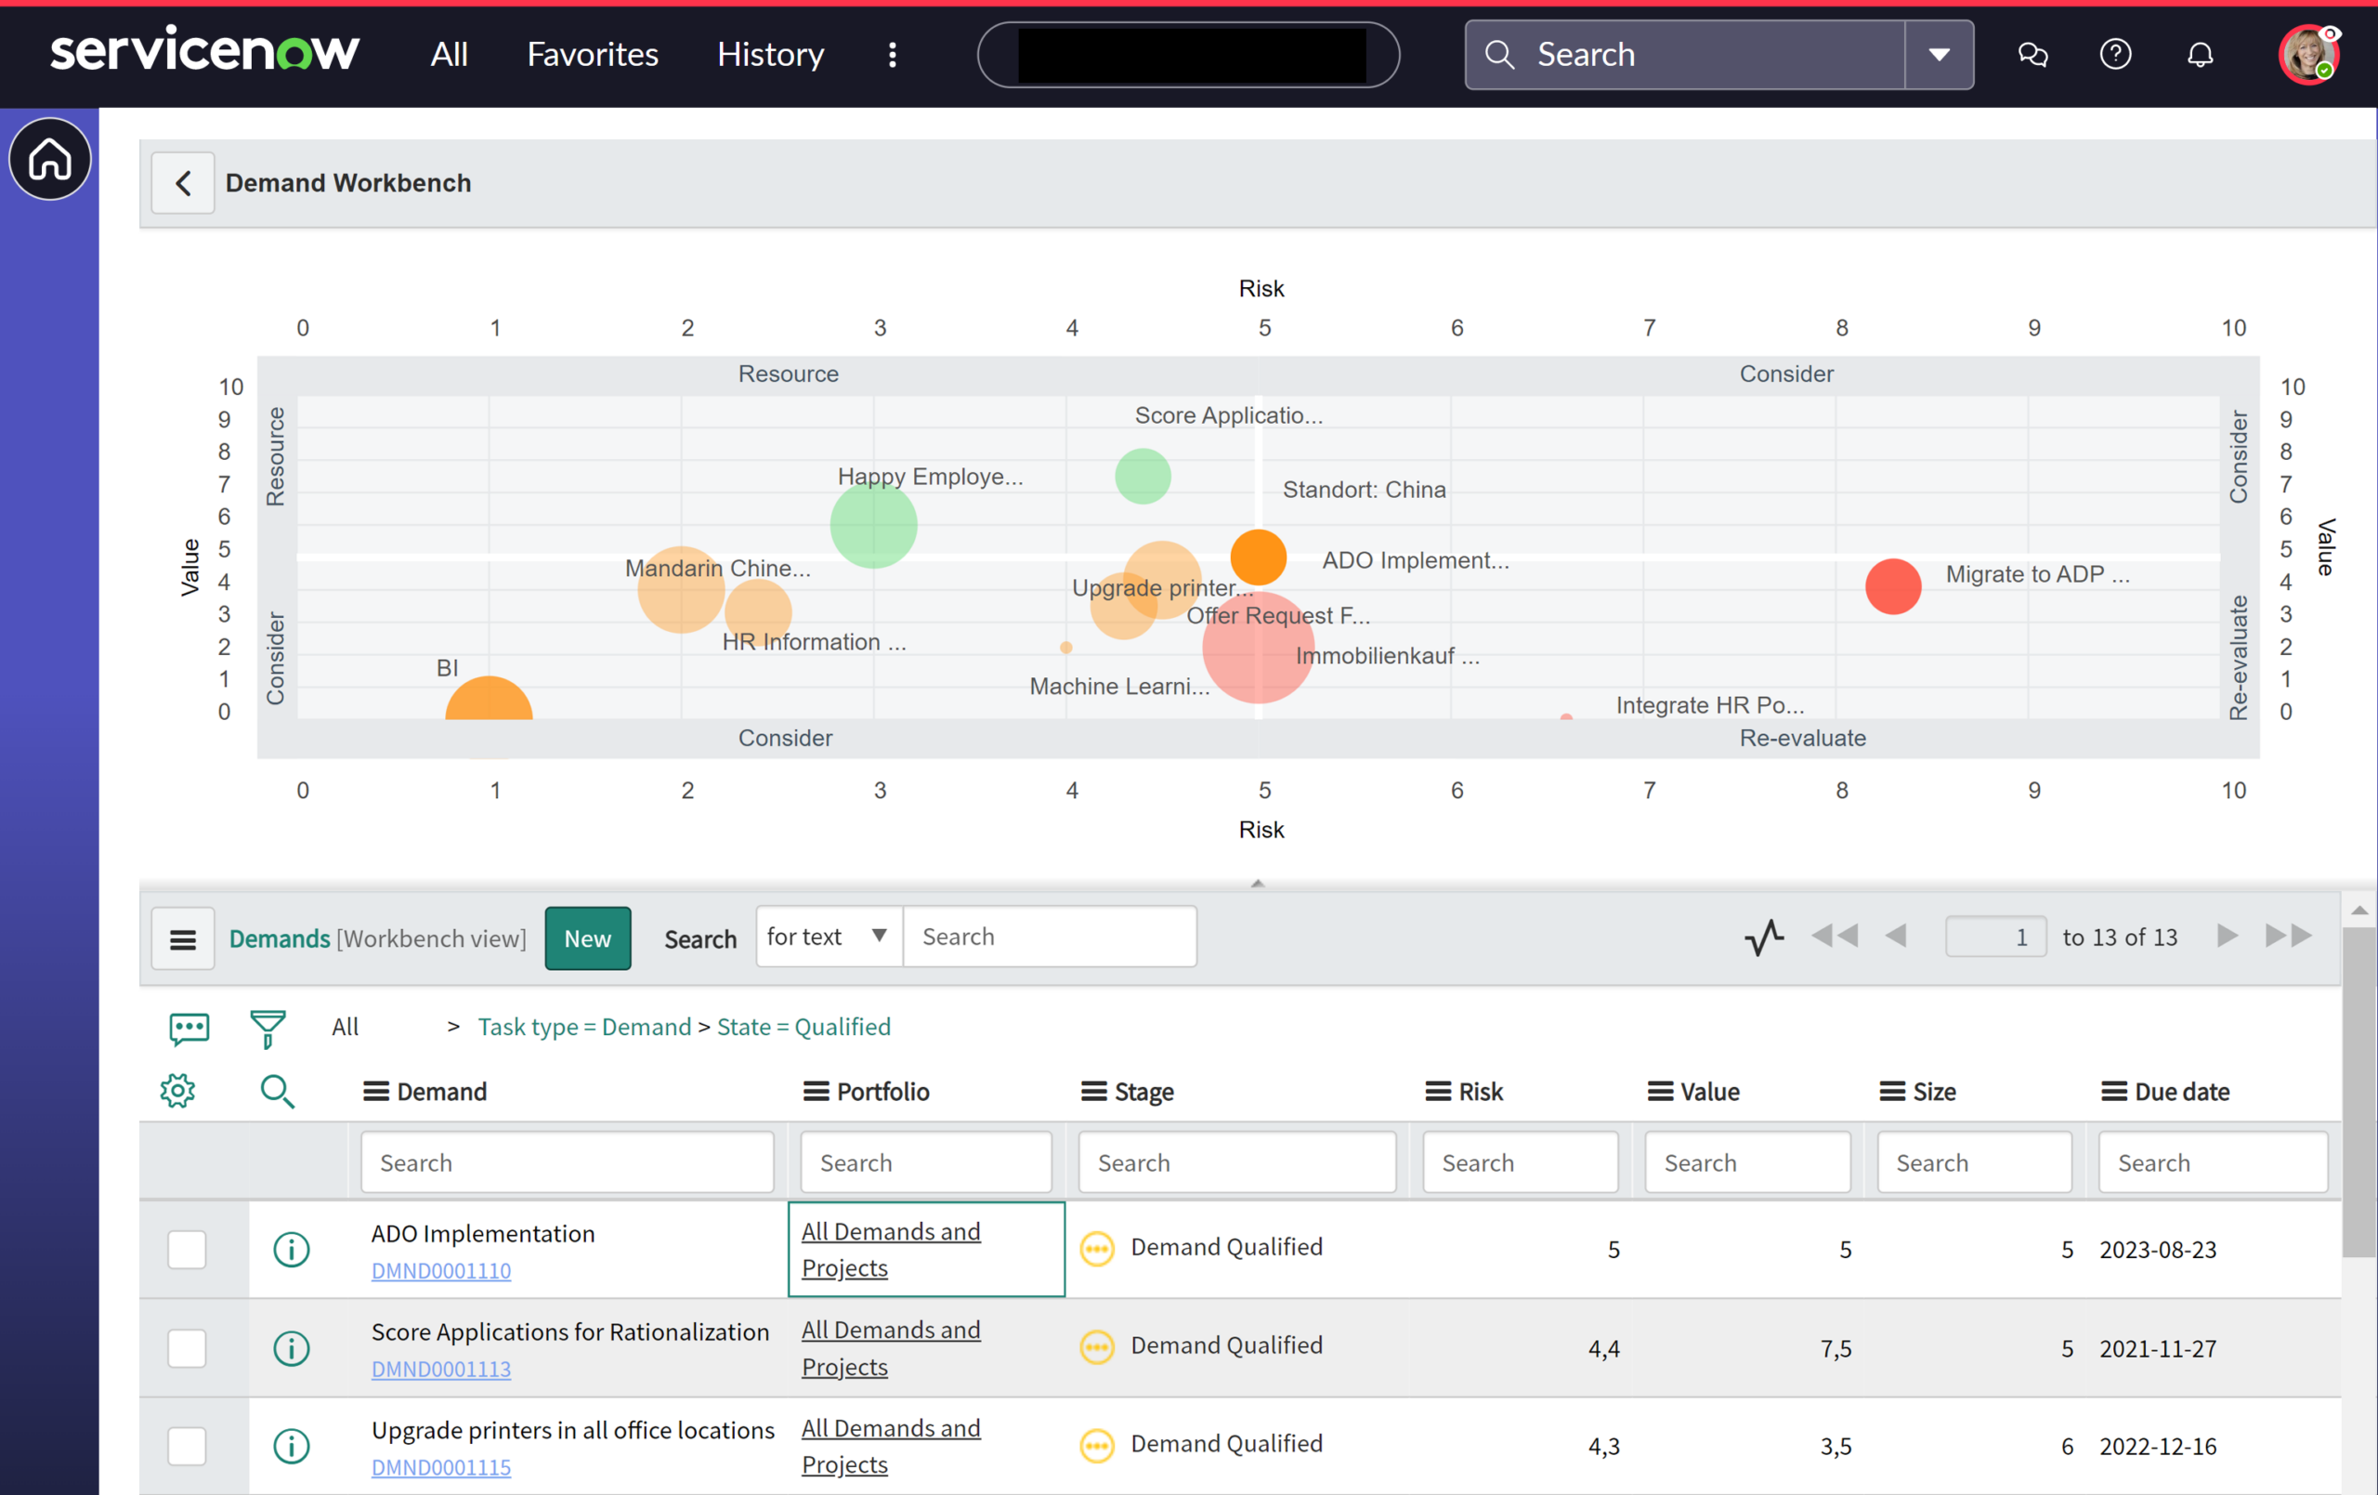The height and width of the screenshot is (1495, 2378).
Task: Open Risk column options menu icon
Action: [x=1438, y=1092]
